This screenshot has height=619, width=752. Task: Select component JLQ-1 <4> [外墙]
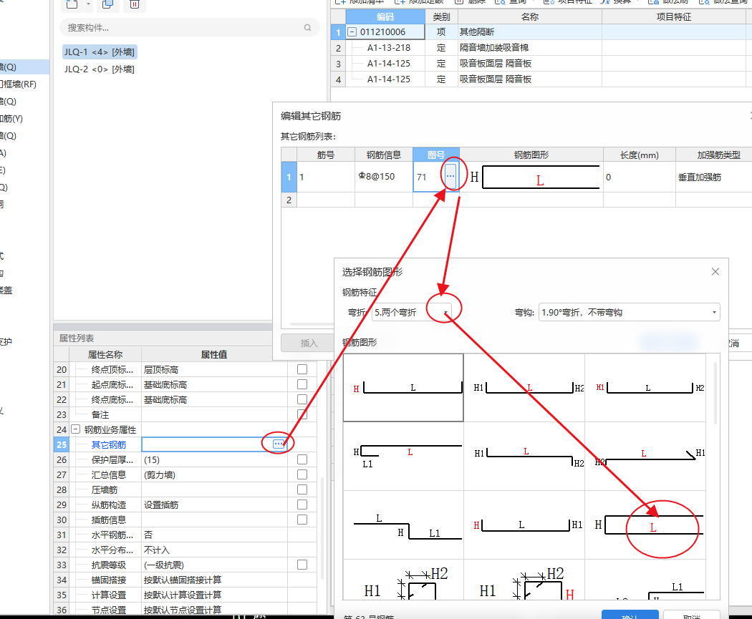pos(100,52)
